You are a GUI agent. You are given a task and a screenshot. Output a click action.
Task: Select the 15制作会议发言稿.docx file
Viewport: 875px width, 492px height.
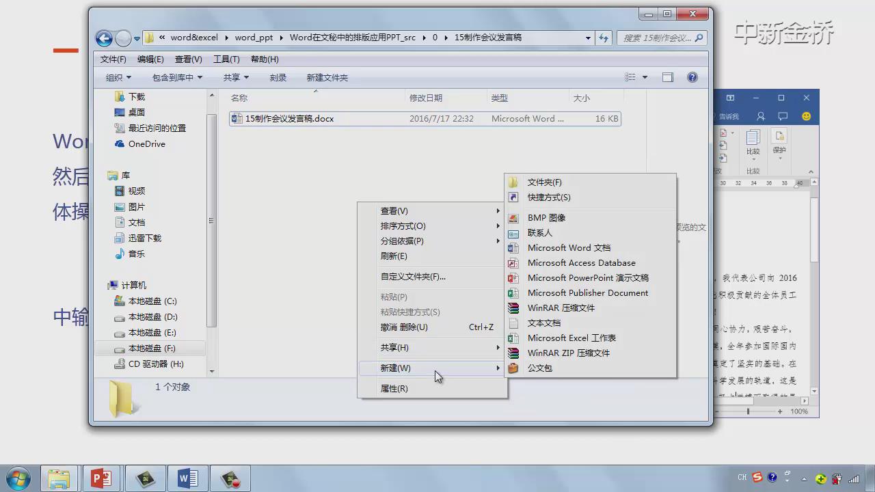coord(425,118)
